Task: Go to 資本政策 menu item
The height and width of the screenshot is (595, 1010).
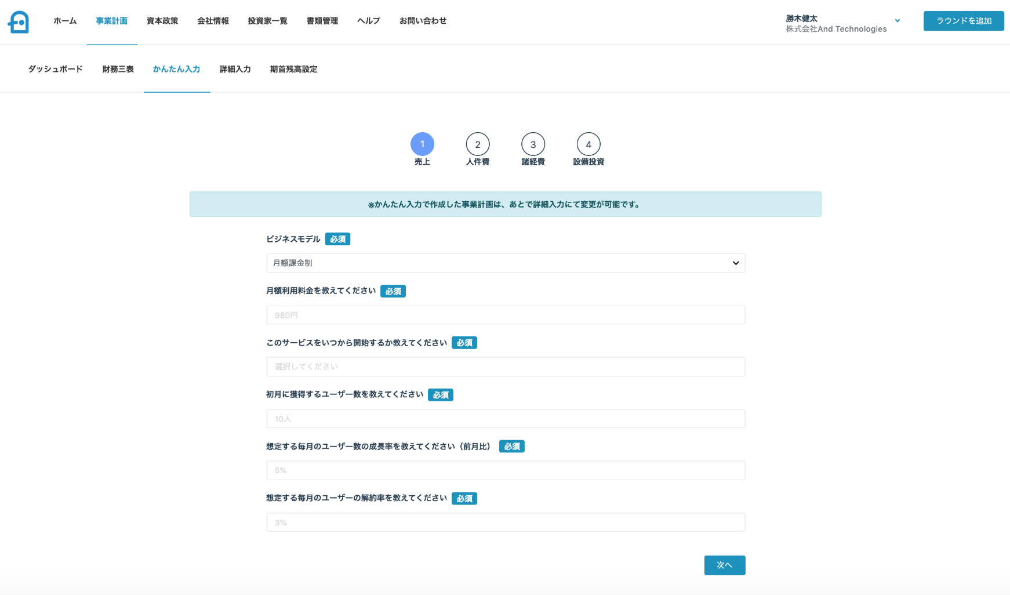Action: click(162, 21)
